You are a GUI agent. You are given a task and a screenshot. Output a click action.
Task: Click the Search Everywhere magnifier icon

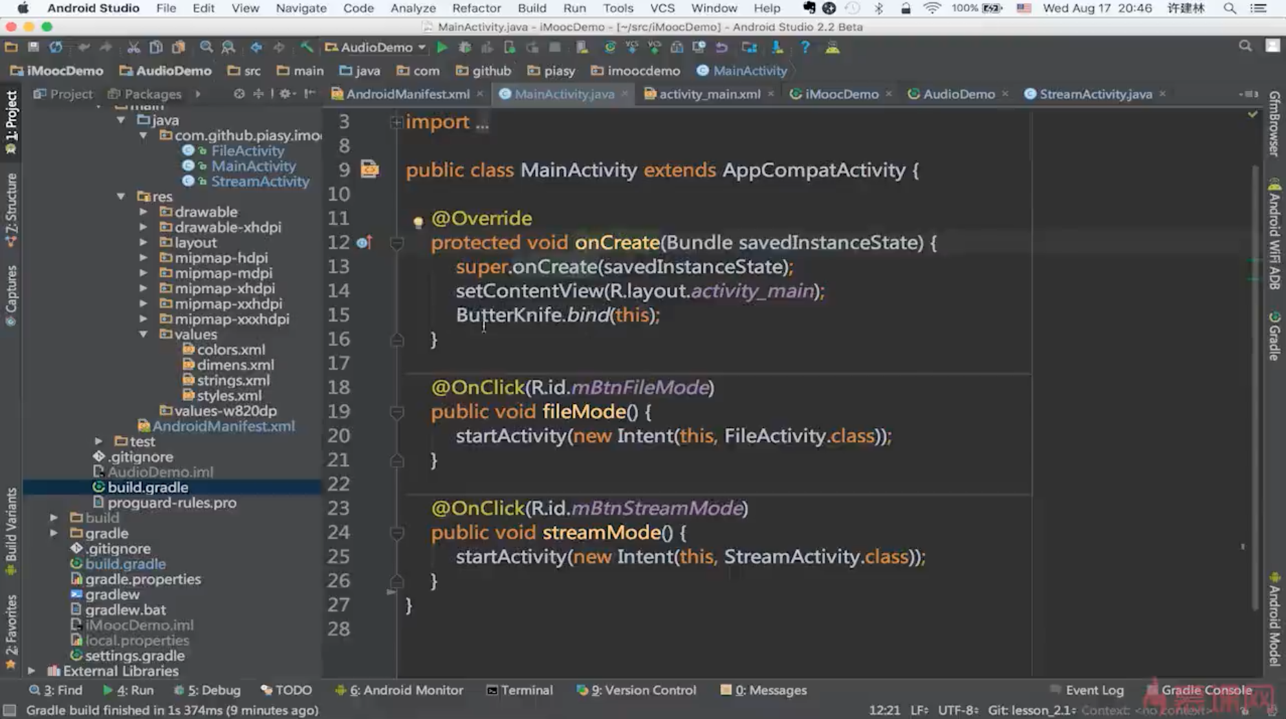click(x=1245, y=46)
